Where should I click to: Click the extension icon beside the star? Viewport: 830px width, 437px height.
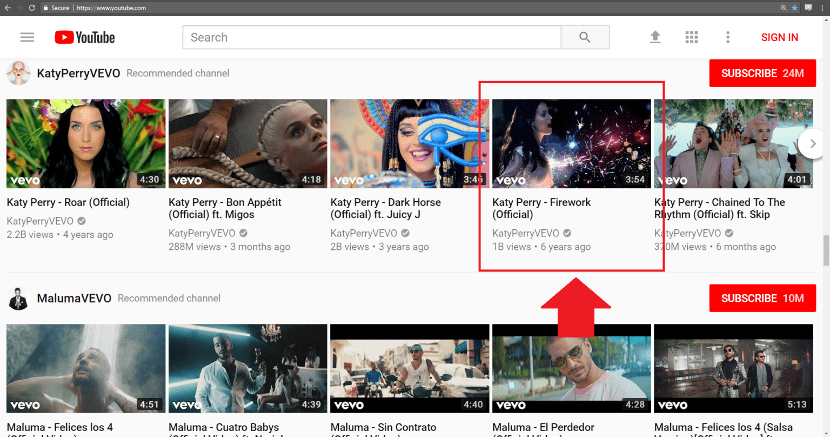pos(808,8)
